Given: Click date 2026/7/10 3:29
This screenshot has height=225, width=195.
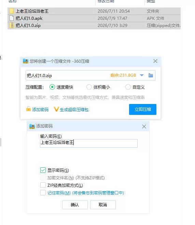Looking at the screenshot, I should click(112, 26).
